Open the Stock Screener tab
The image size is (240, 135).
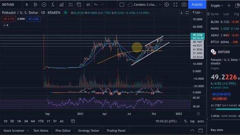[x=14, y=130]
